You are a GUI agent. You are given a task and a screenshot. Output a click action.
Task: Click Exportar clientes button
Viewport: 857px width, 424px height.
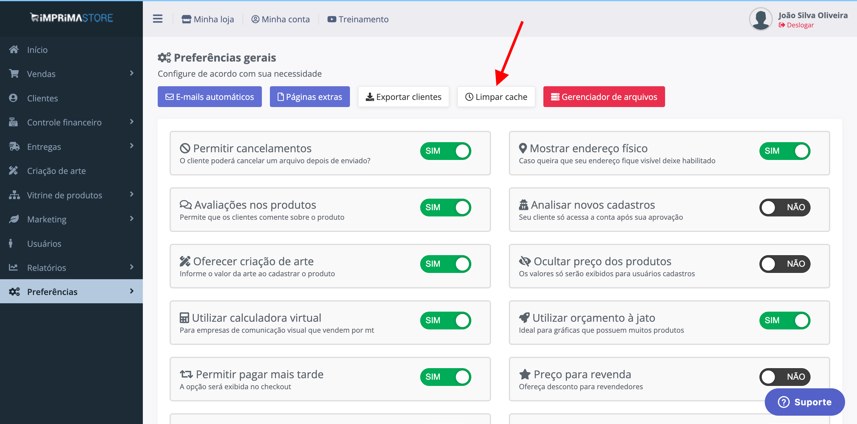point(404,97)
